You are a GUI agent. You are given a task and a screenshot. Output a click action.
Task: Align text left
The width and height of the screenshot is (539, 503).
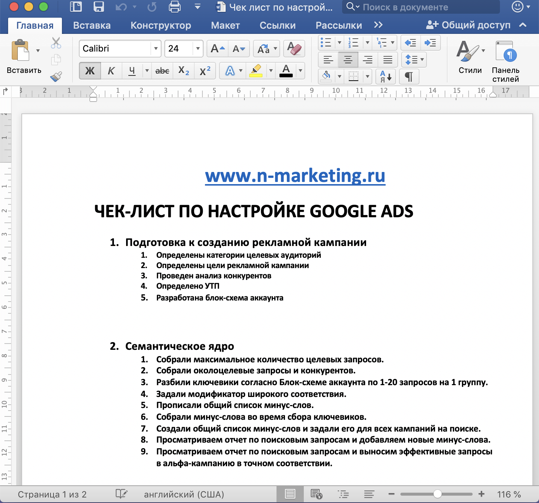tap(328, 60)
